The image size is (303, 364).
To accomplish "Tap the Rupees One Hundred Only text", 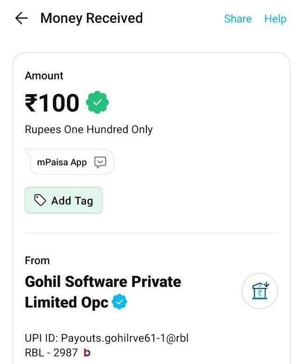I will (88, 130).
